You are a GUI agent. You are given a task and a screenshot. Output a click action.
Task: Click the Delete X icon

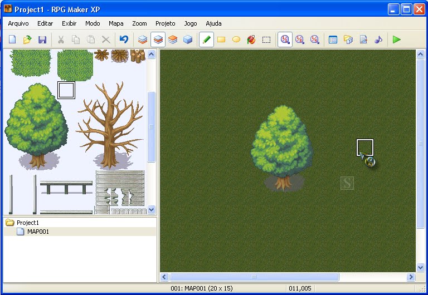coord(106,40)
